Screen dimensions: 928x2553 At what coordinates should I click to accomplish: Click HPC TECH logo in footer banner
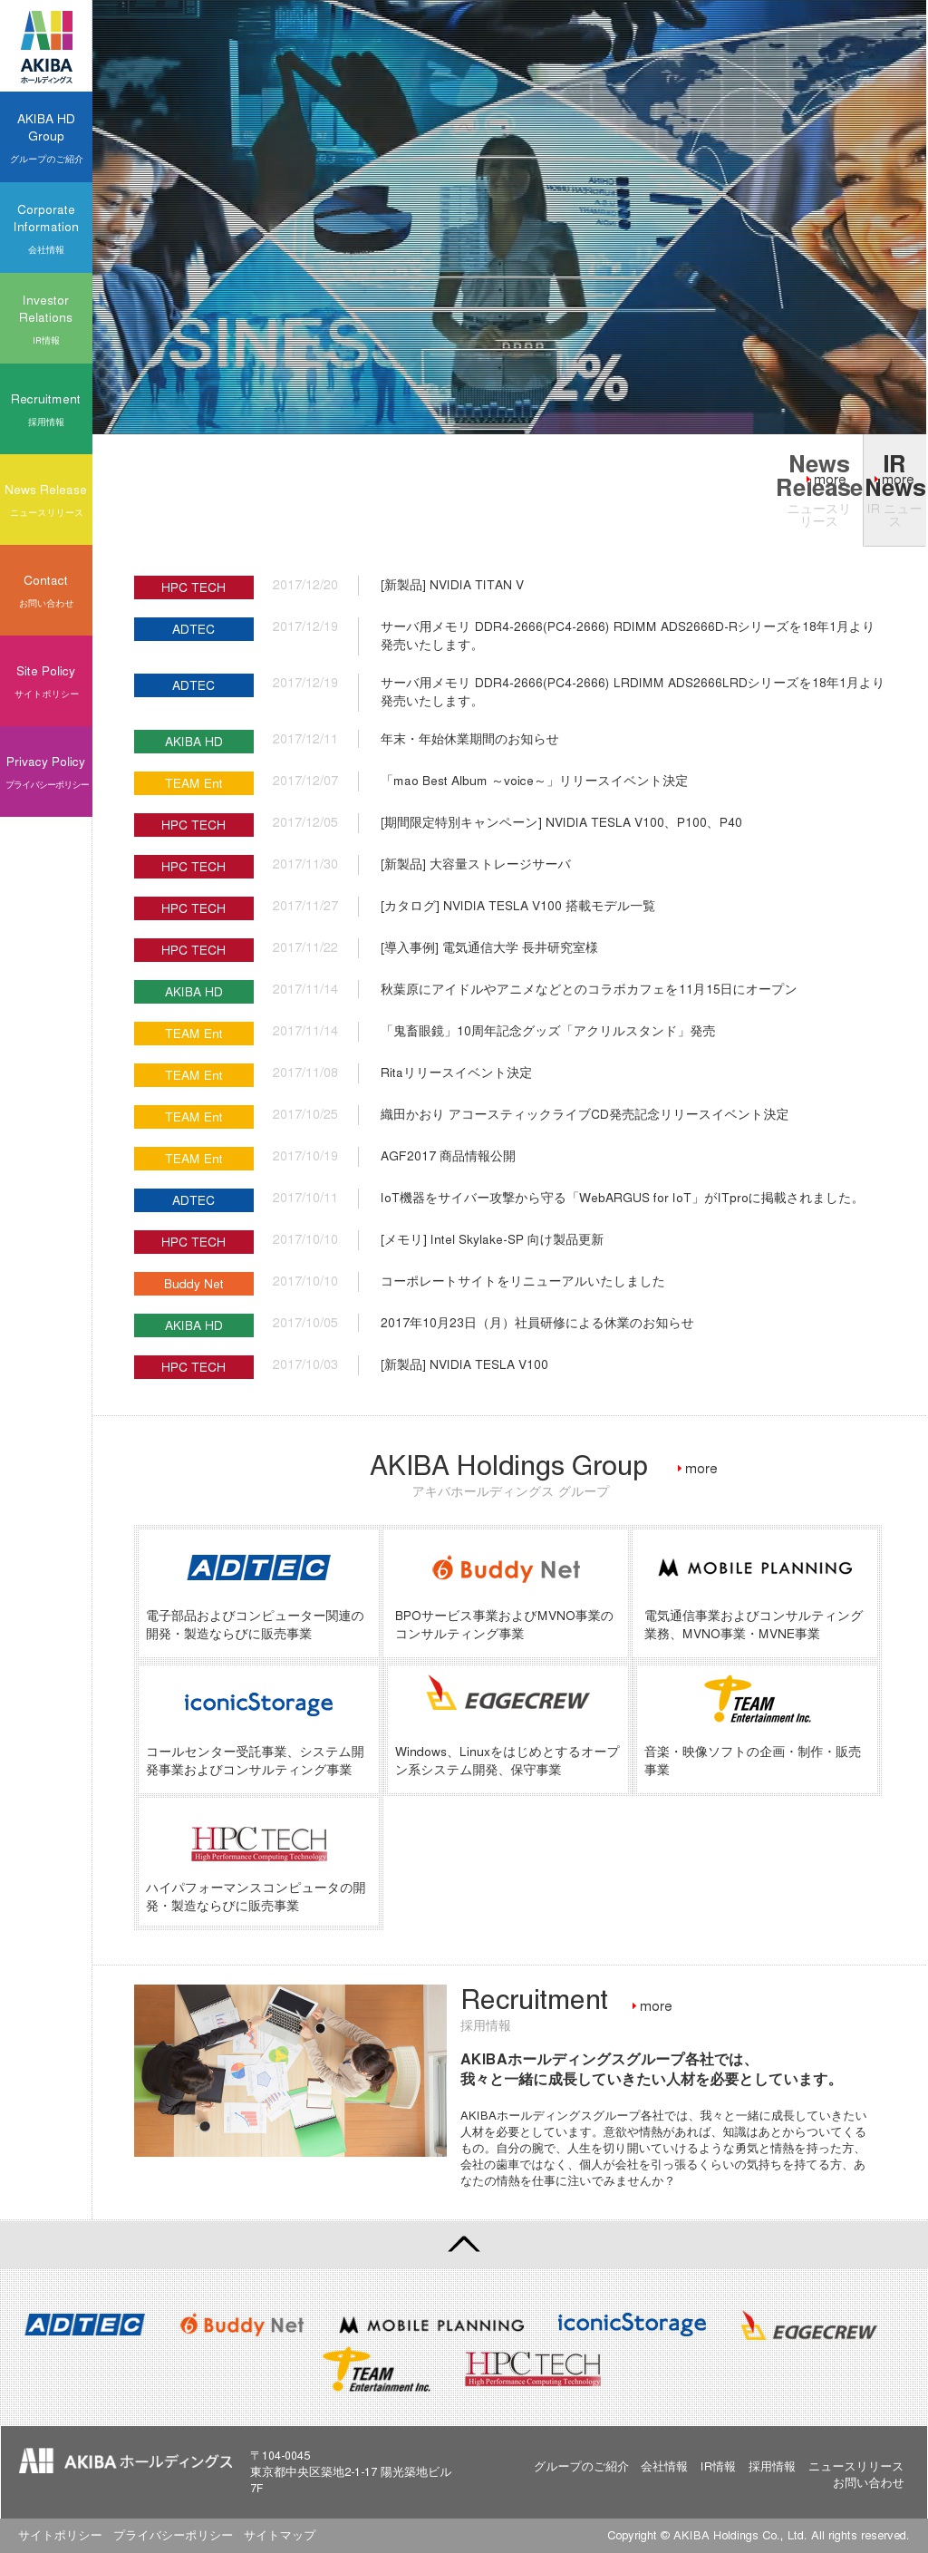pyautogui.click(x=533, y=2368)
